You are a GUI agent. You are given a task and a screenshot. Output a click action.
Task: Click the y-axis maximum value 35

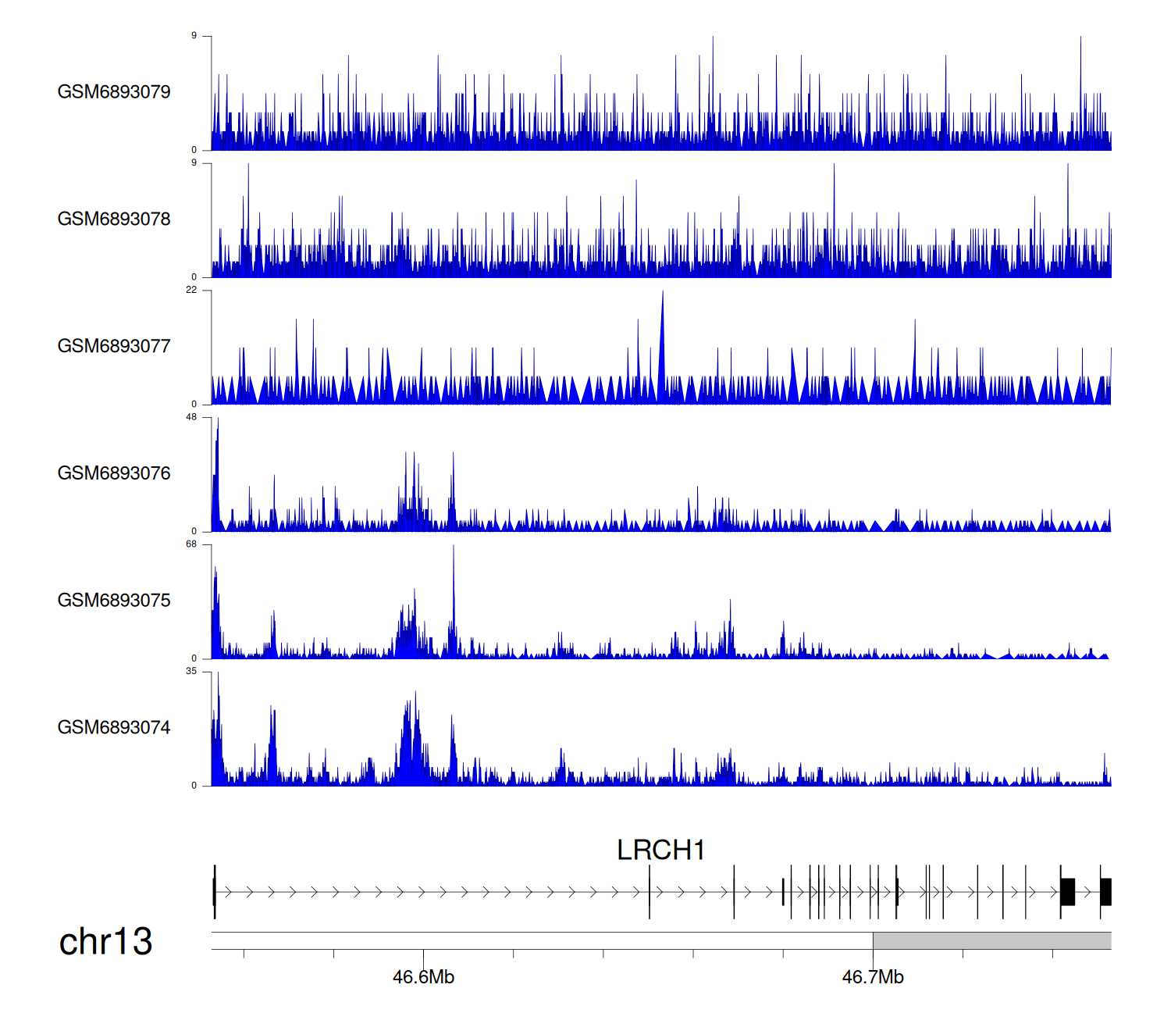pos(191,672)
